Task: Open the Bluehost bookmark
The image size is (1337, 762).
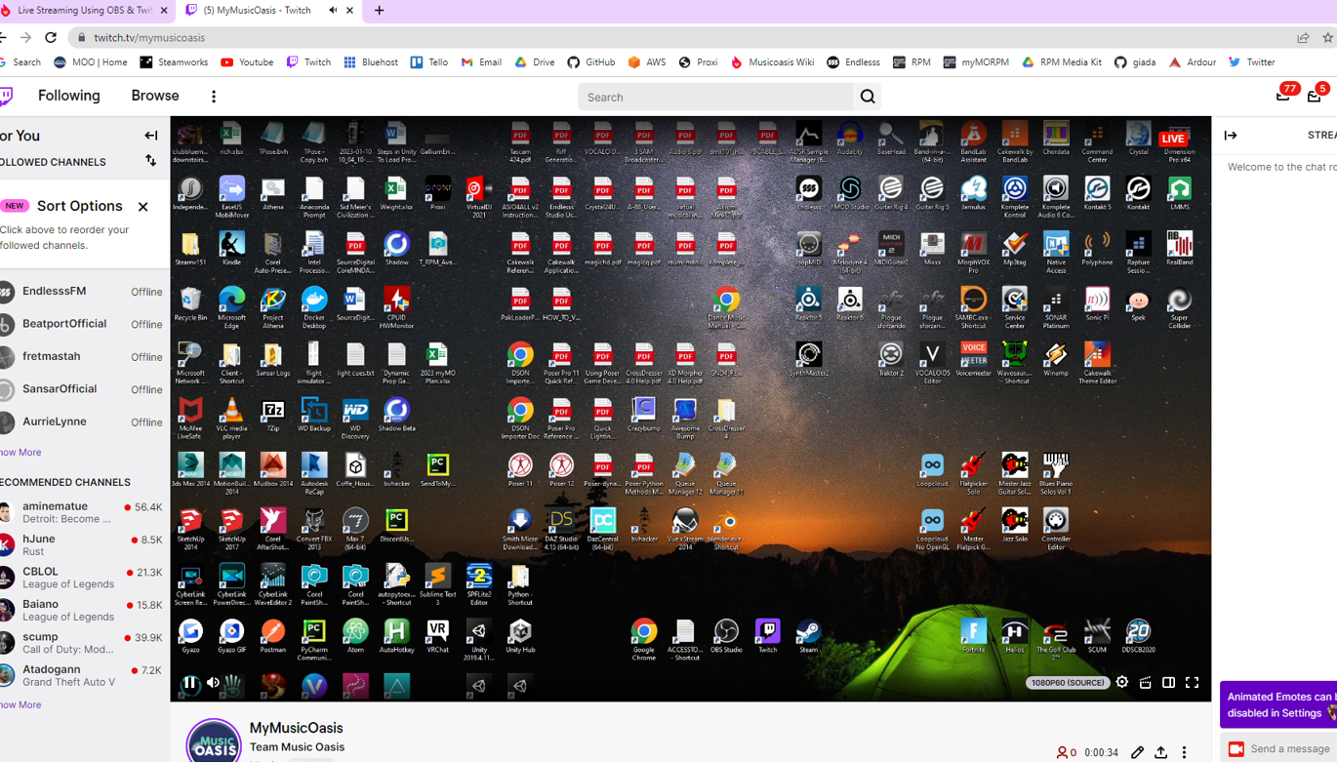Action: coord(371,62)
